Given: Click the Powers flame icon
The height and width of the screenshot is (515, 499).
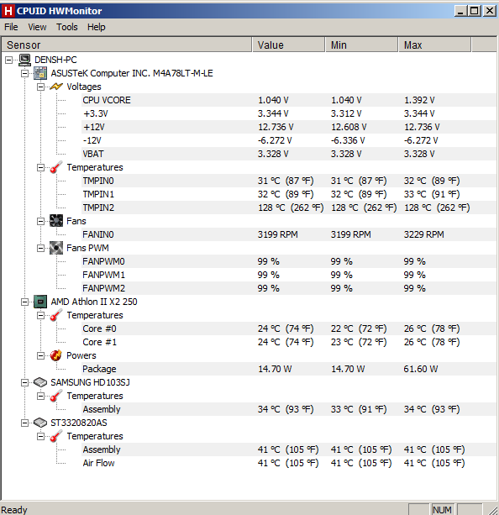Looking at the screenshot, I should 56,355.
